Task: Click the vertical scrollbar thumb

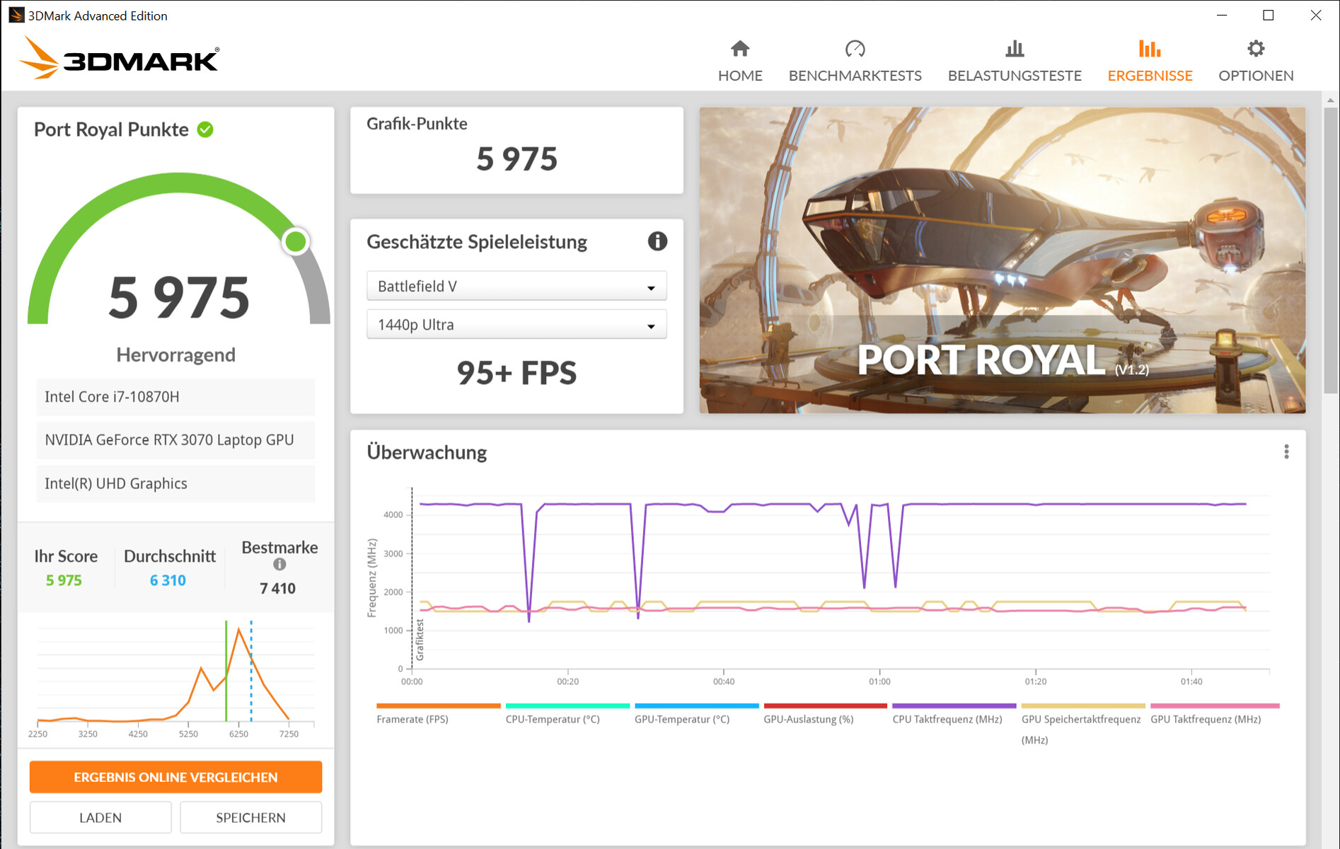Action: pyautogui.click(x=1330, y=249)
